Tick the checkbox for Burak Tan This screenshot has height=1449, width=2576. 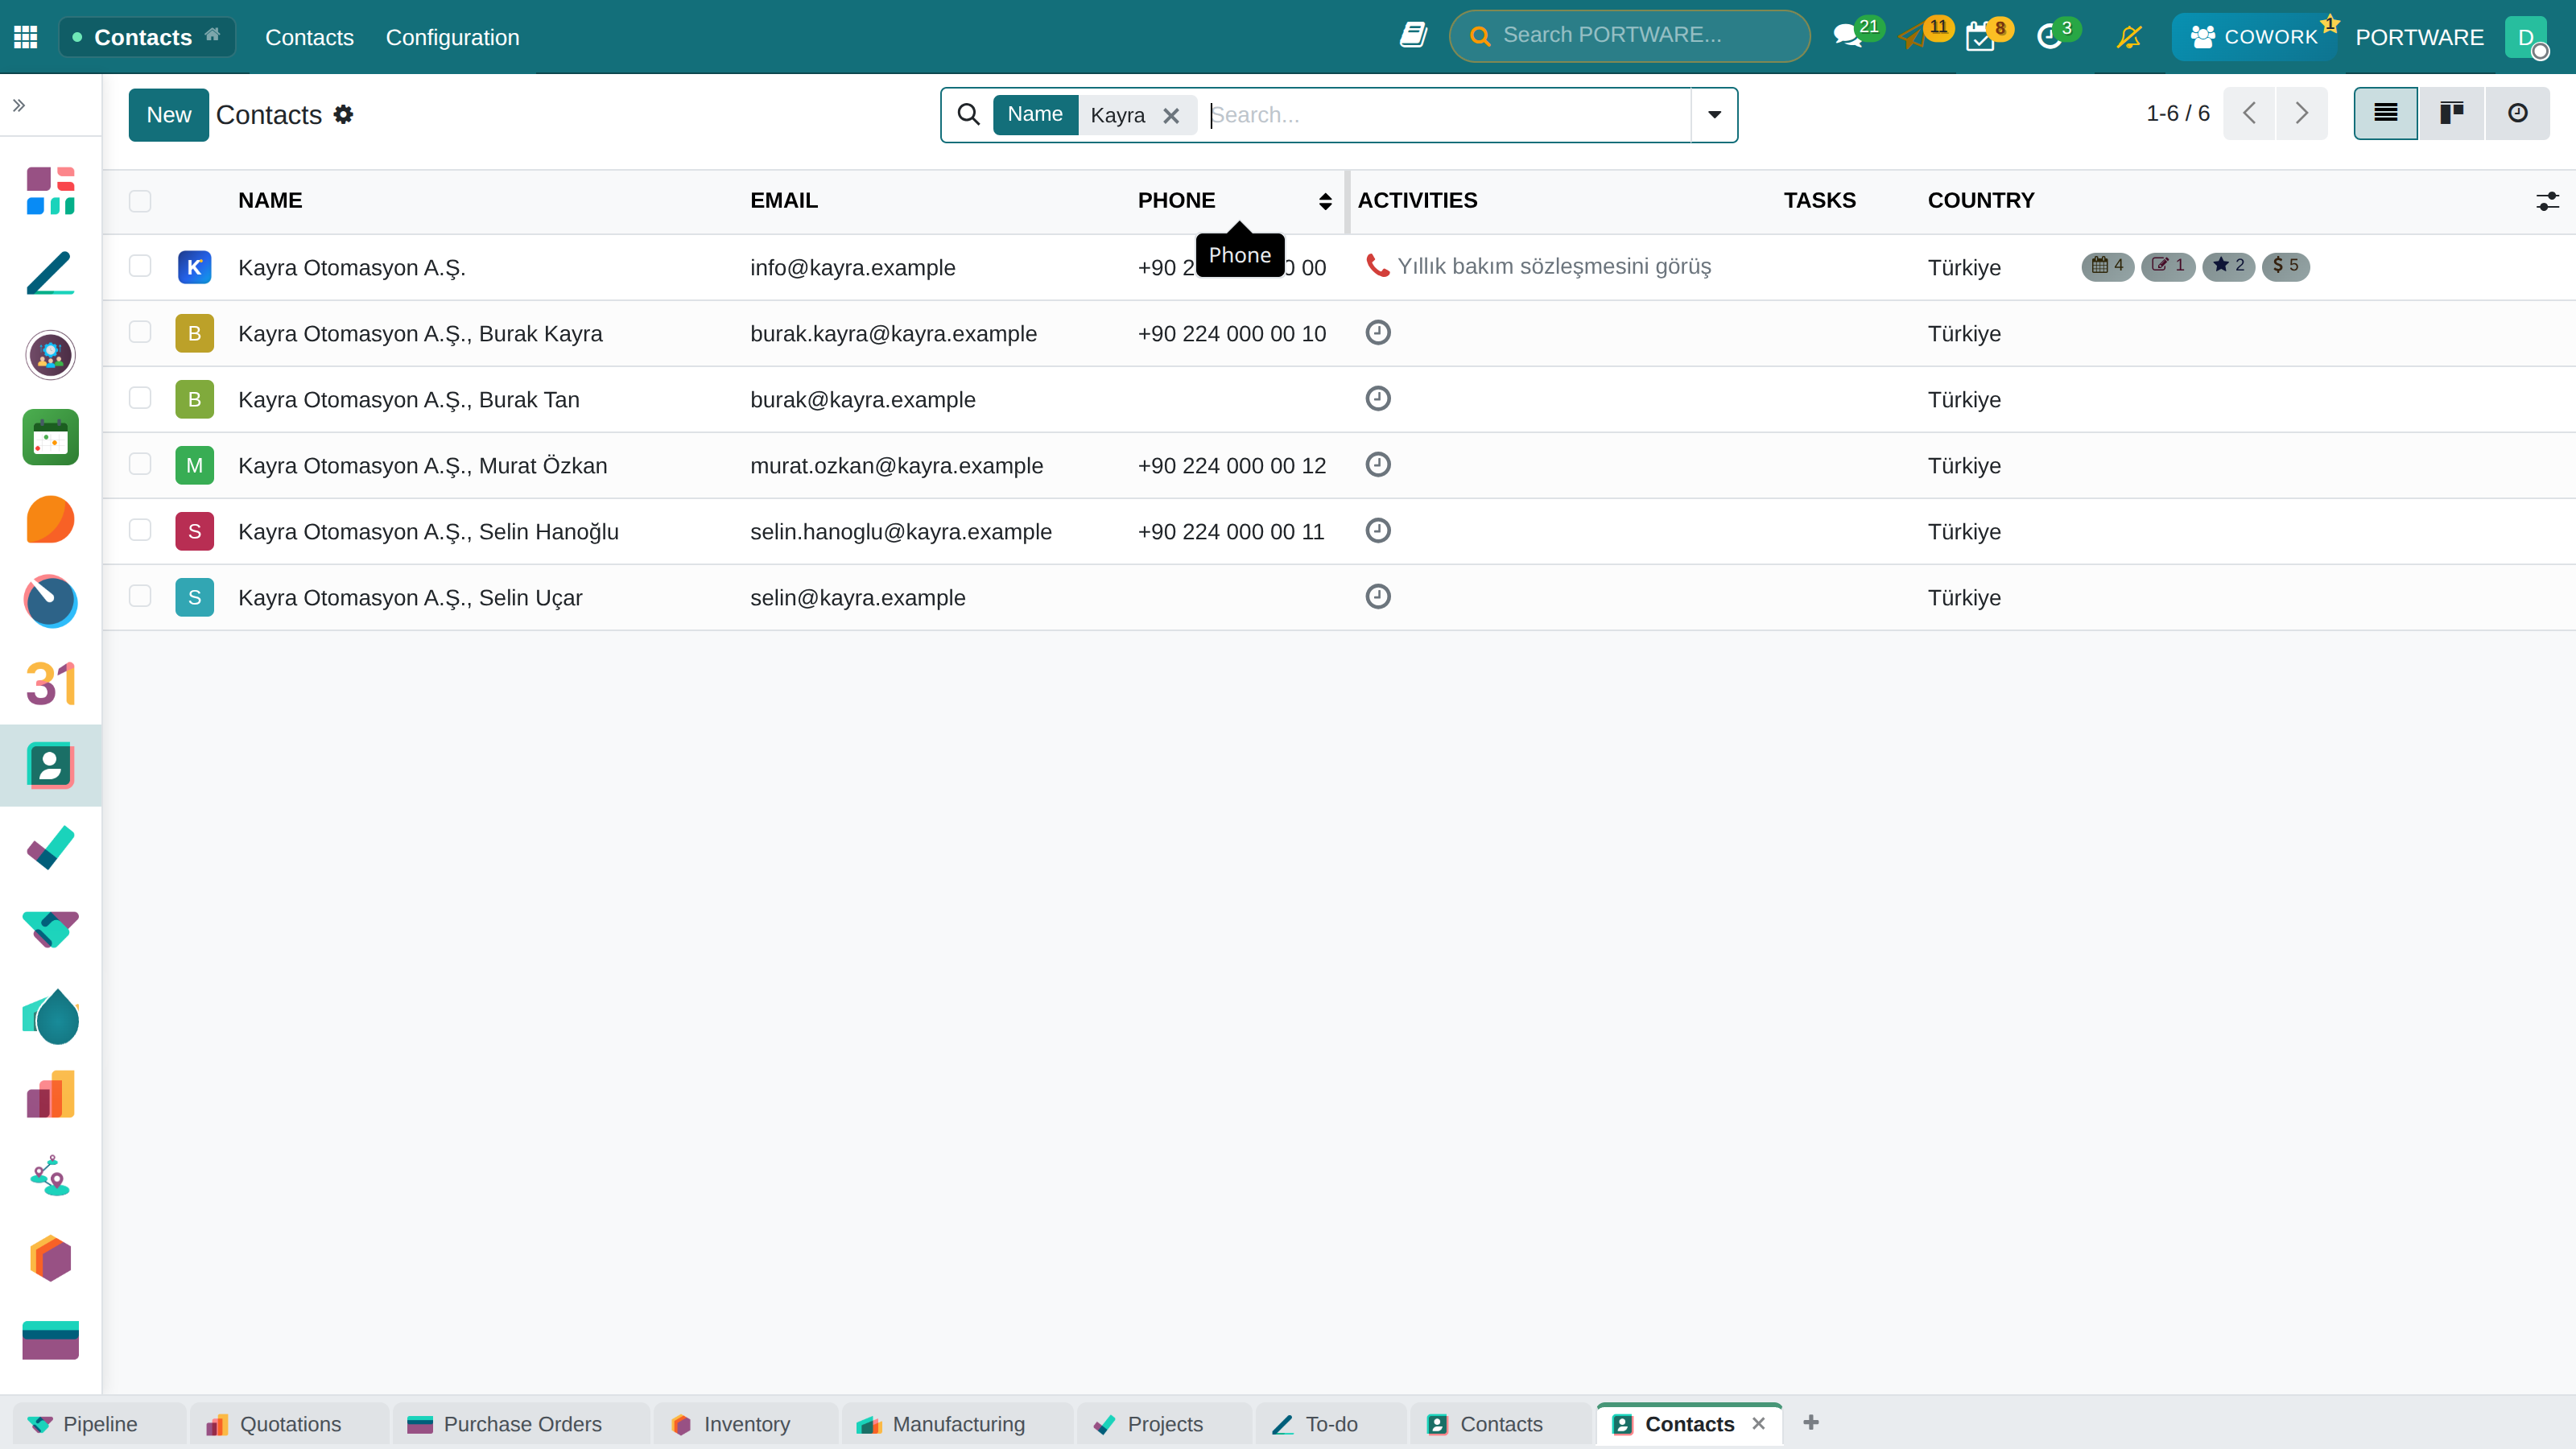140,398
